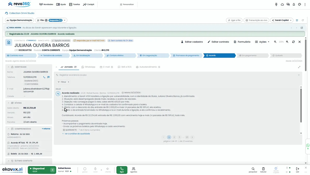This screenshot has width=310, height=175.
Task: Open the Sarah Copilot dropdown
Action: [282, 20]
